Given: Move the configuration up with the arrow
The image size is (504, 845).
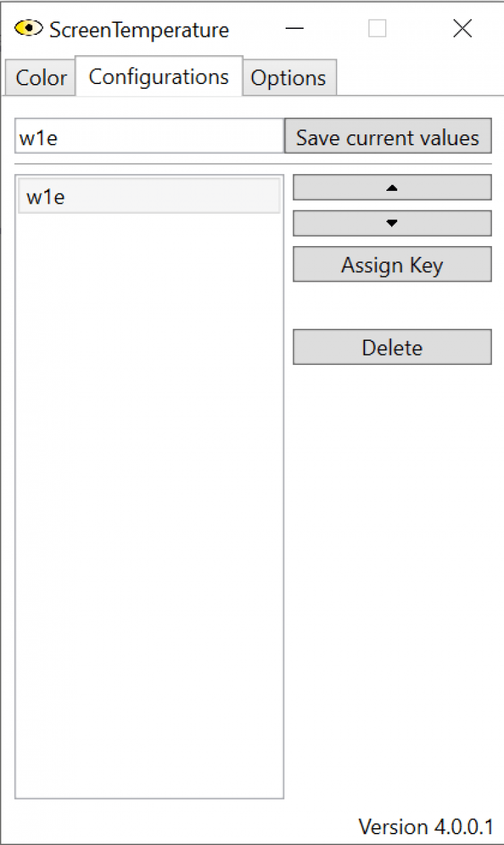Looking at the screenshot, I should click(x=392, y=188).
